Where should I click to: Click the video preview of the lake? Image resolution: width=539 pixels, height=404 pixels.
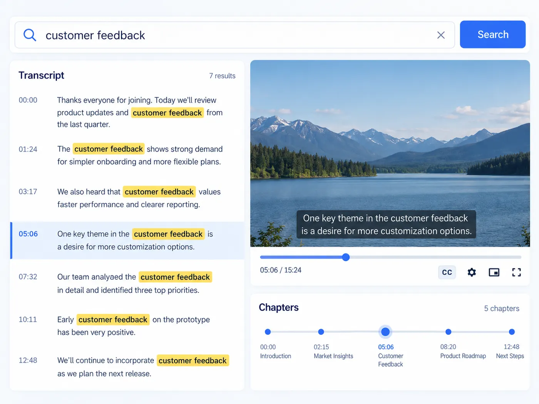(390, 153)
